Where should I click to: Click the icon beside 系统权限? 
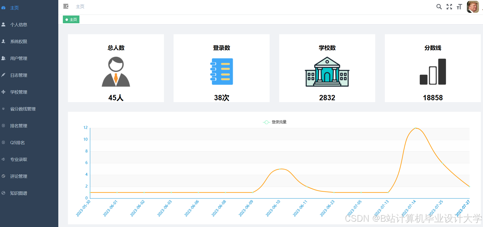[3, 41]
